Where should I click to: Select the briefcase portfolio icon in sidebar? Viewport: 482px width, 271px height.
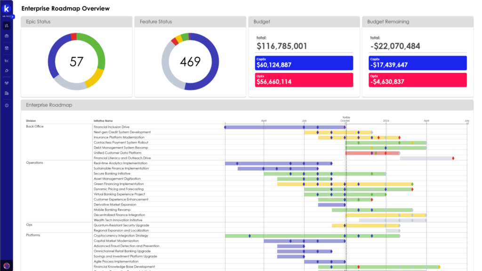(x=7, y=37)
